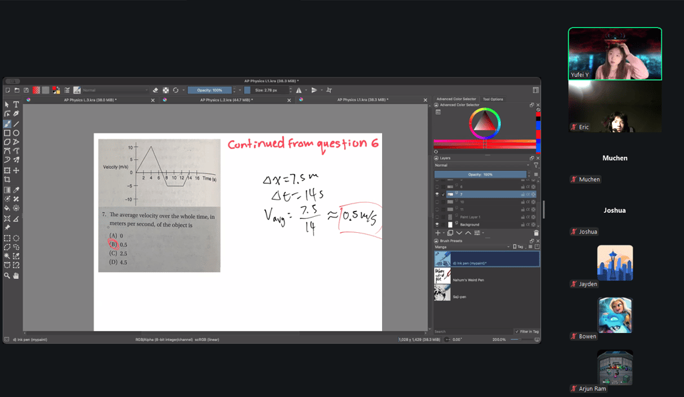This screenshot has height=397, width=684.
Task: Show the Paint Layer 1 layer
Action: [438, 217]
